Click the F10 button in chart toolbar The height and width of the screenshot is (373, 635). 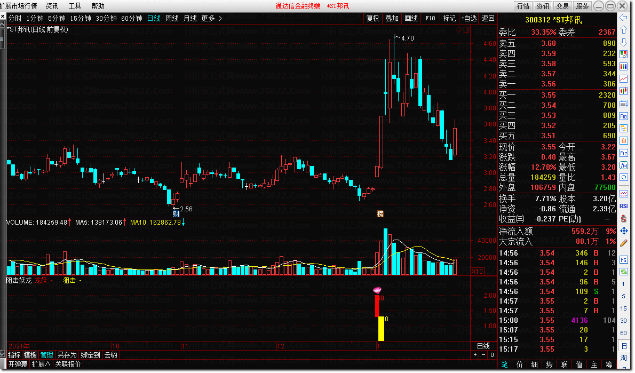point(430,18)
